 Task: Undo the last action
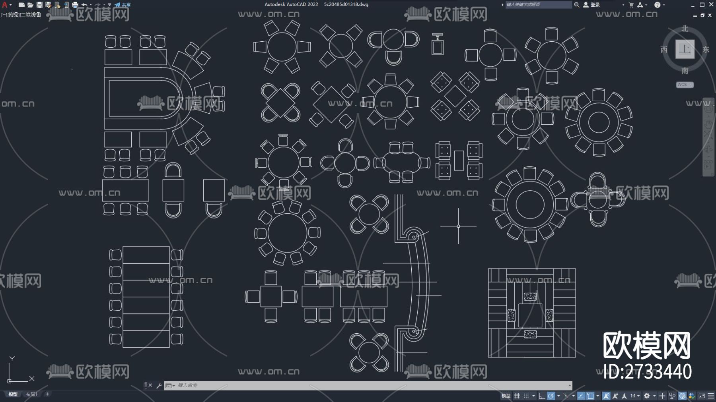pos(84,5)
